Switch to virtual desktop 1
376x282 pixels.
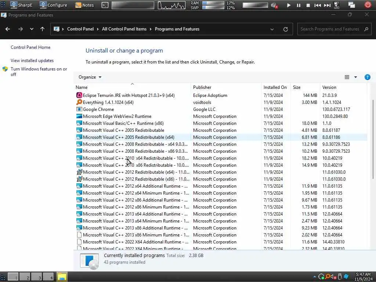(x=13, y=277)
